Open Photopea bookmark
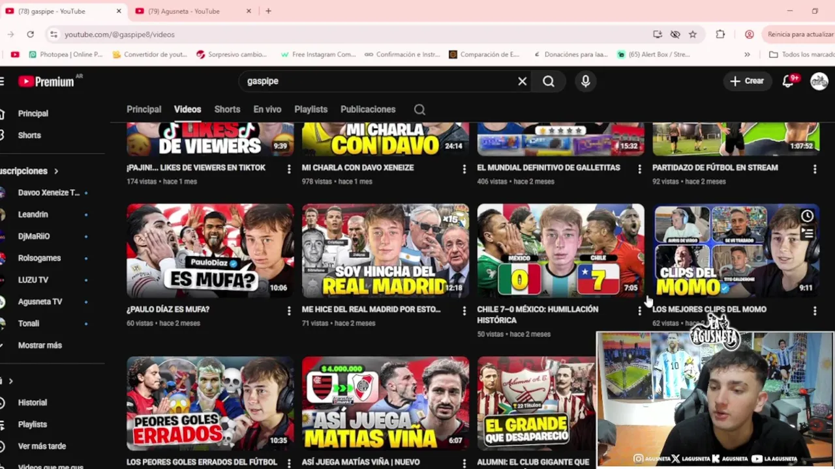835x469 pixels. 65,55
